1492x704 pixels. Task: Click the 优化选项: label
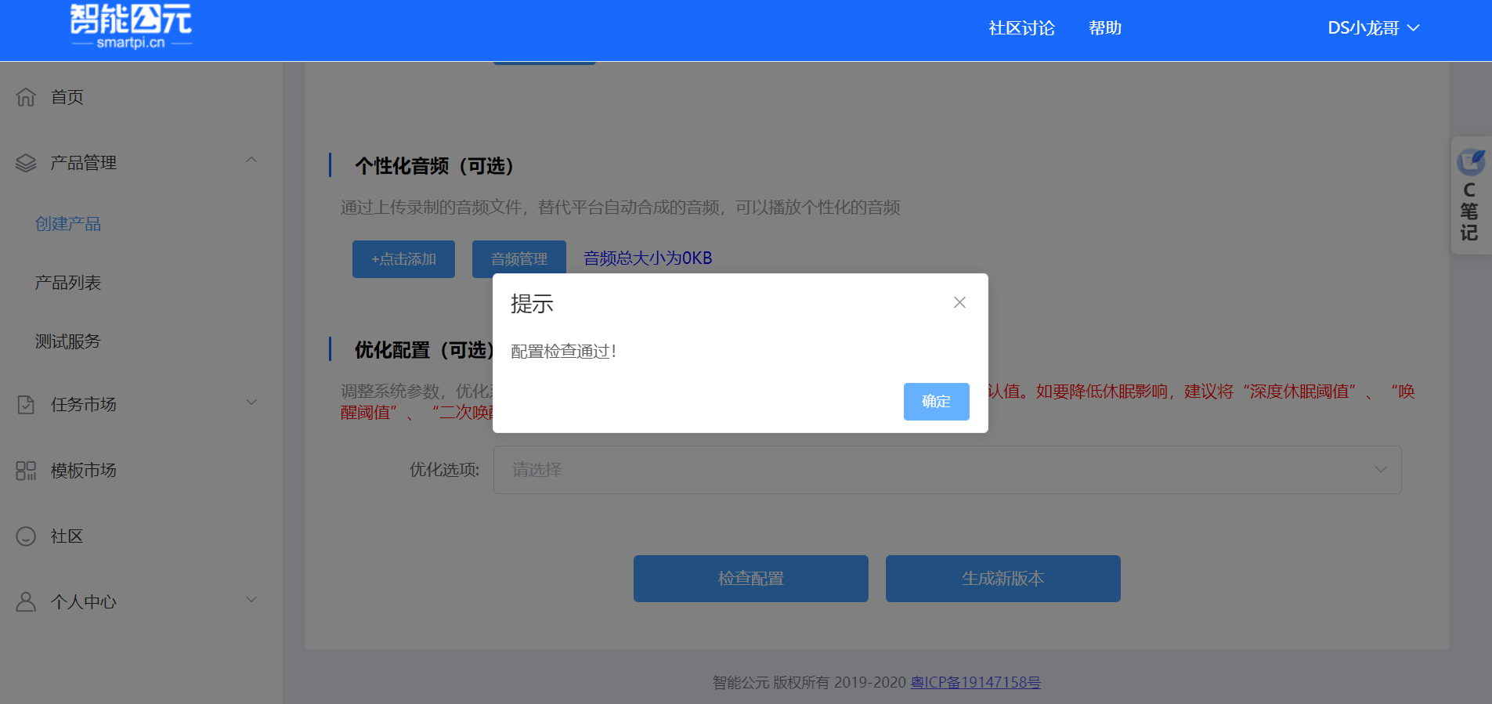[444, 470]
